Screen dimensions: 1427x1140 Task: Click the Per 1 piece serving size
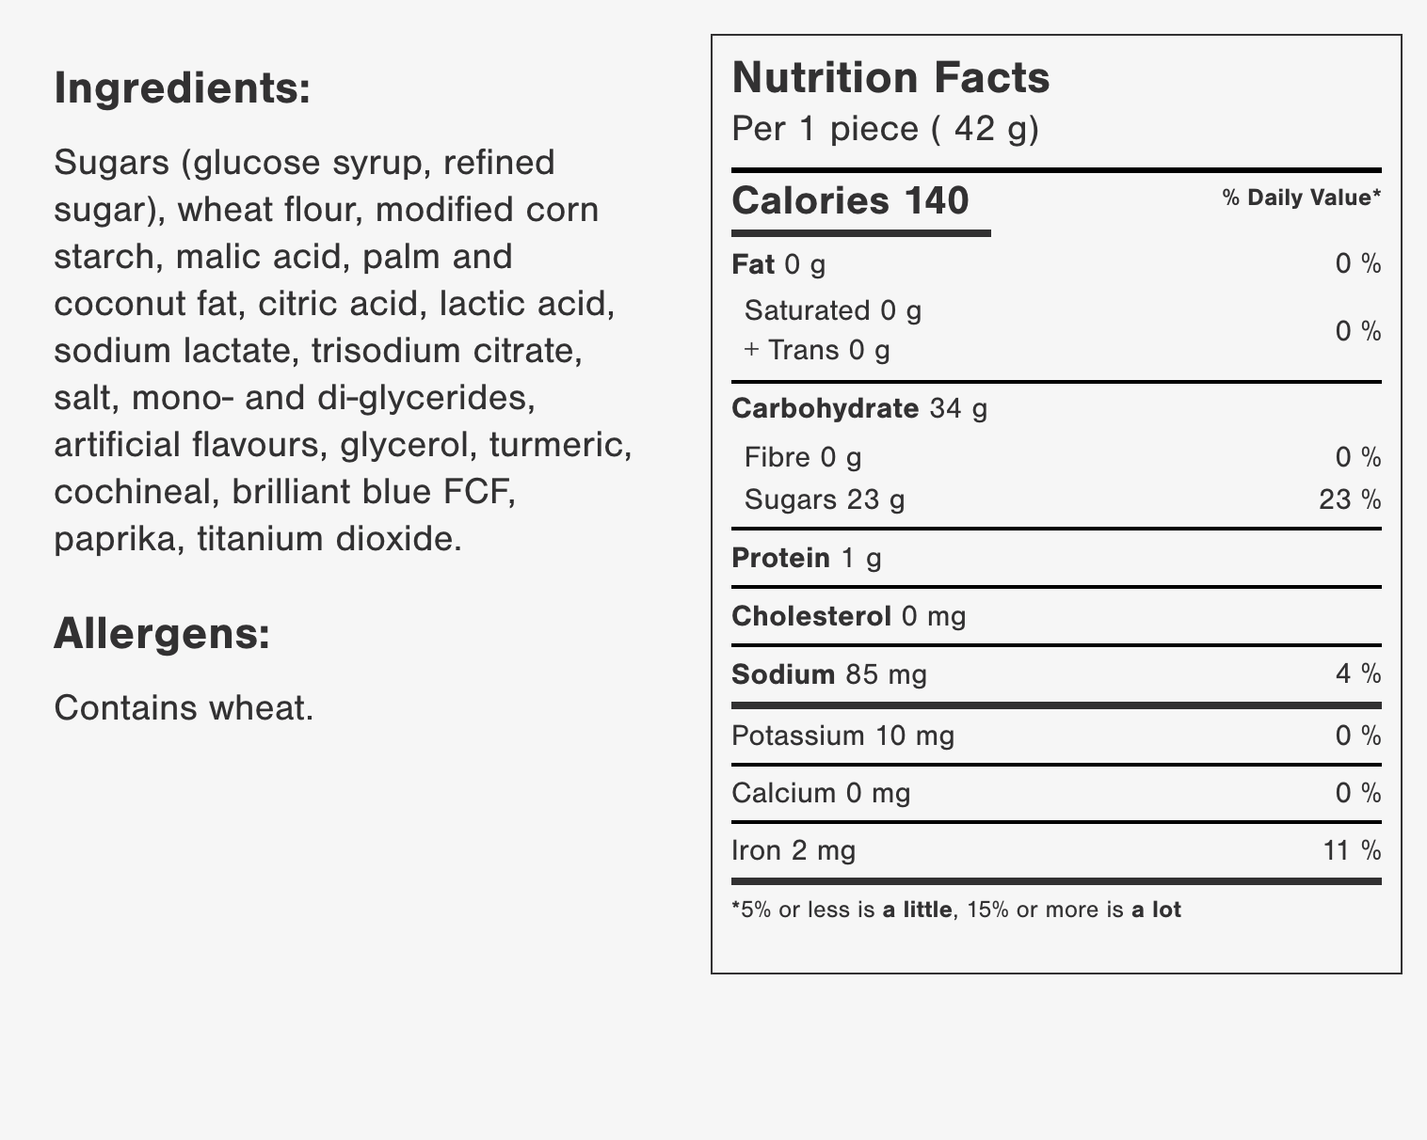click(886, 129)
